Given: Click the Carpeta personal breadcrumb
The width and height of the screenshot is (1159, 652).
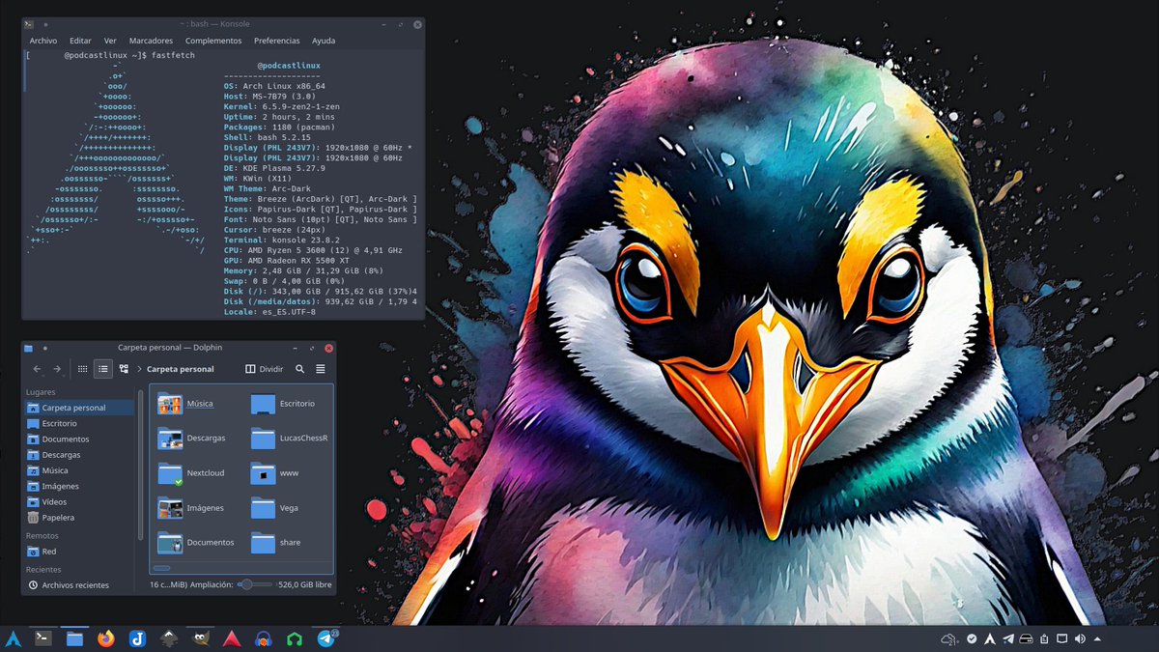Looking at the screenshot, I should [x=181, y=369].
